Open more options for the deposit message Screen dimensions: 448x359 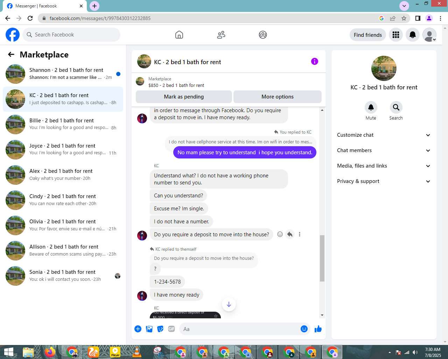point(300,234)
